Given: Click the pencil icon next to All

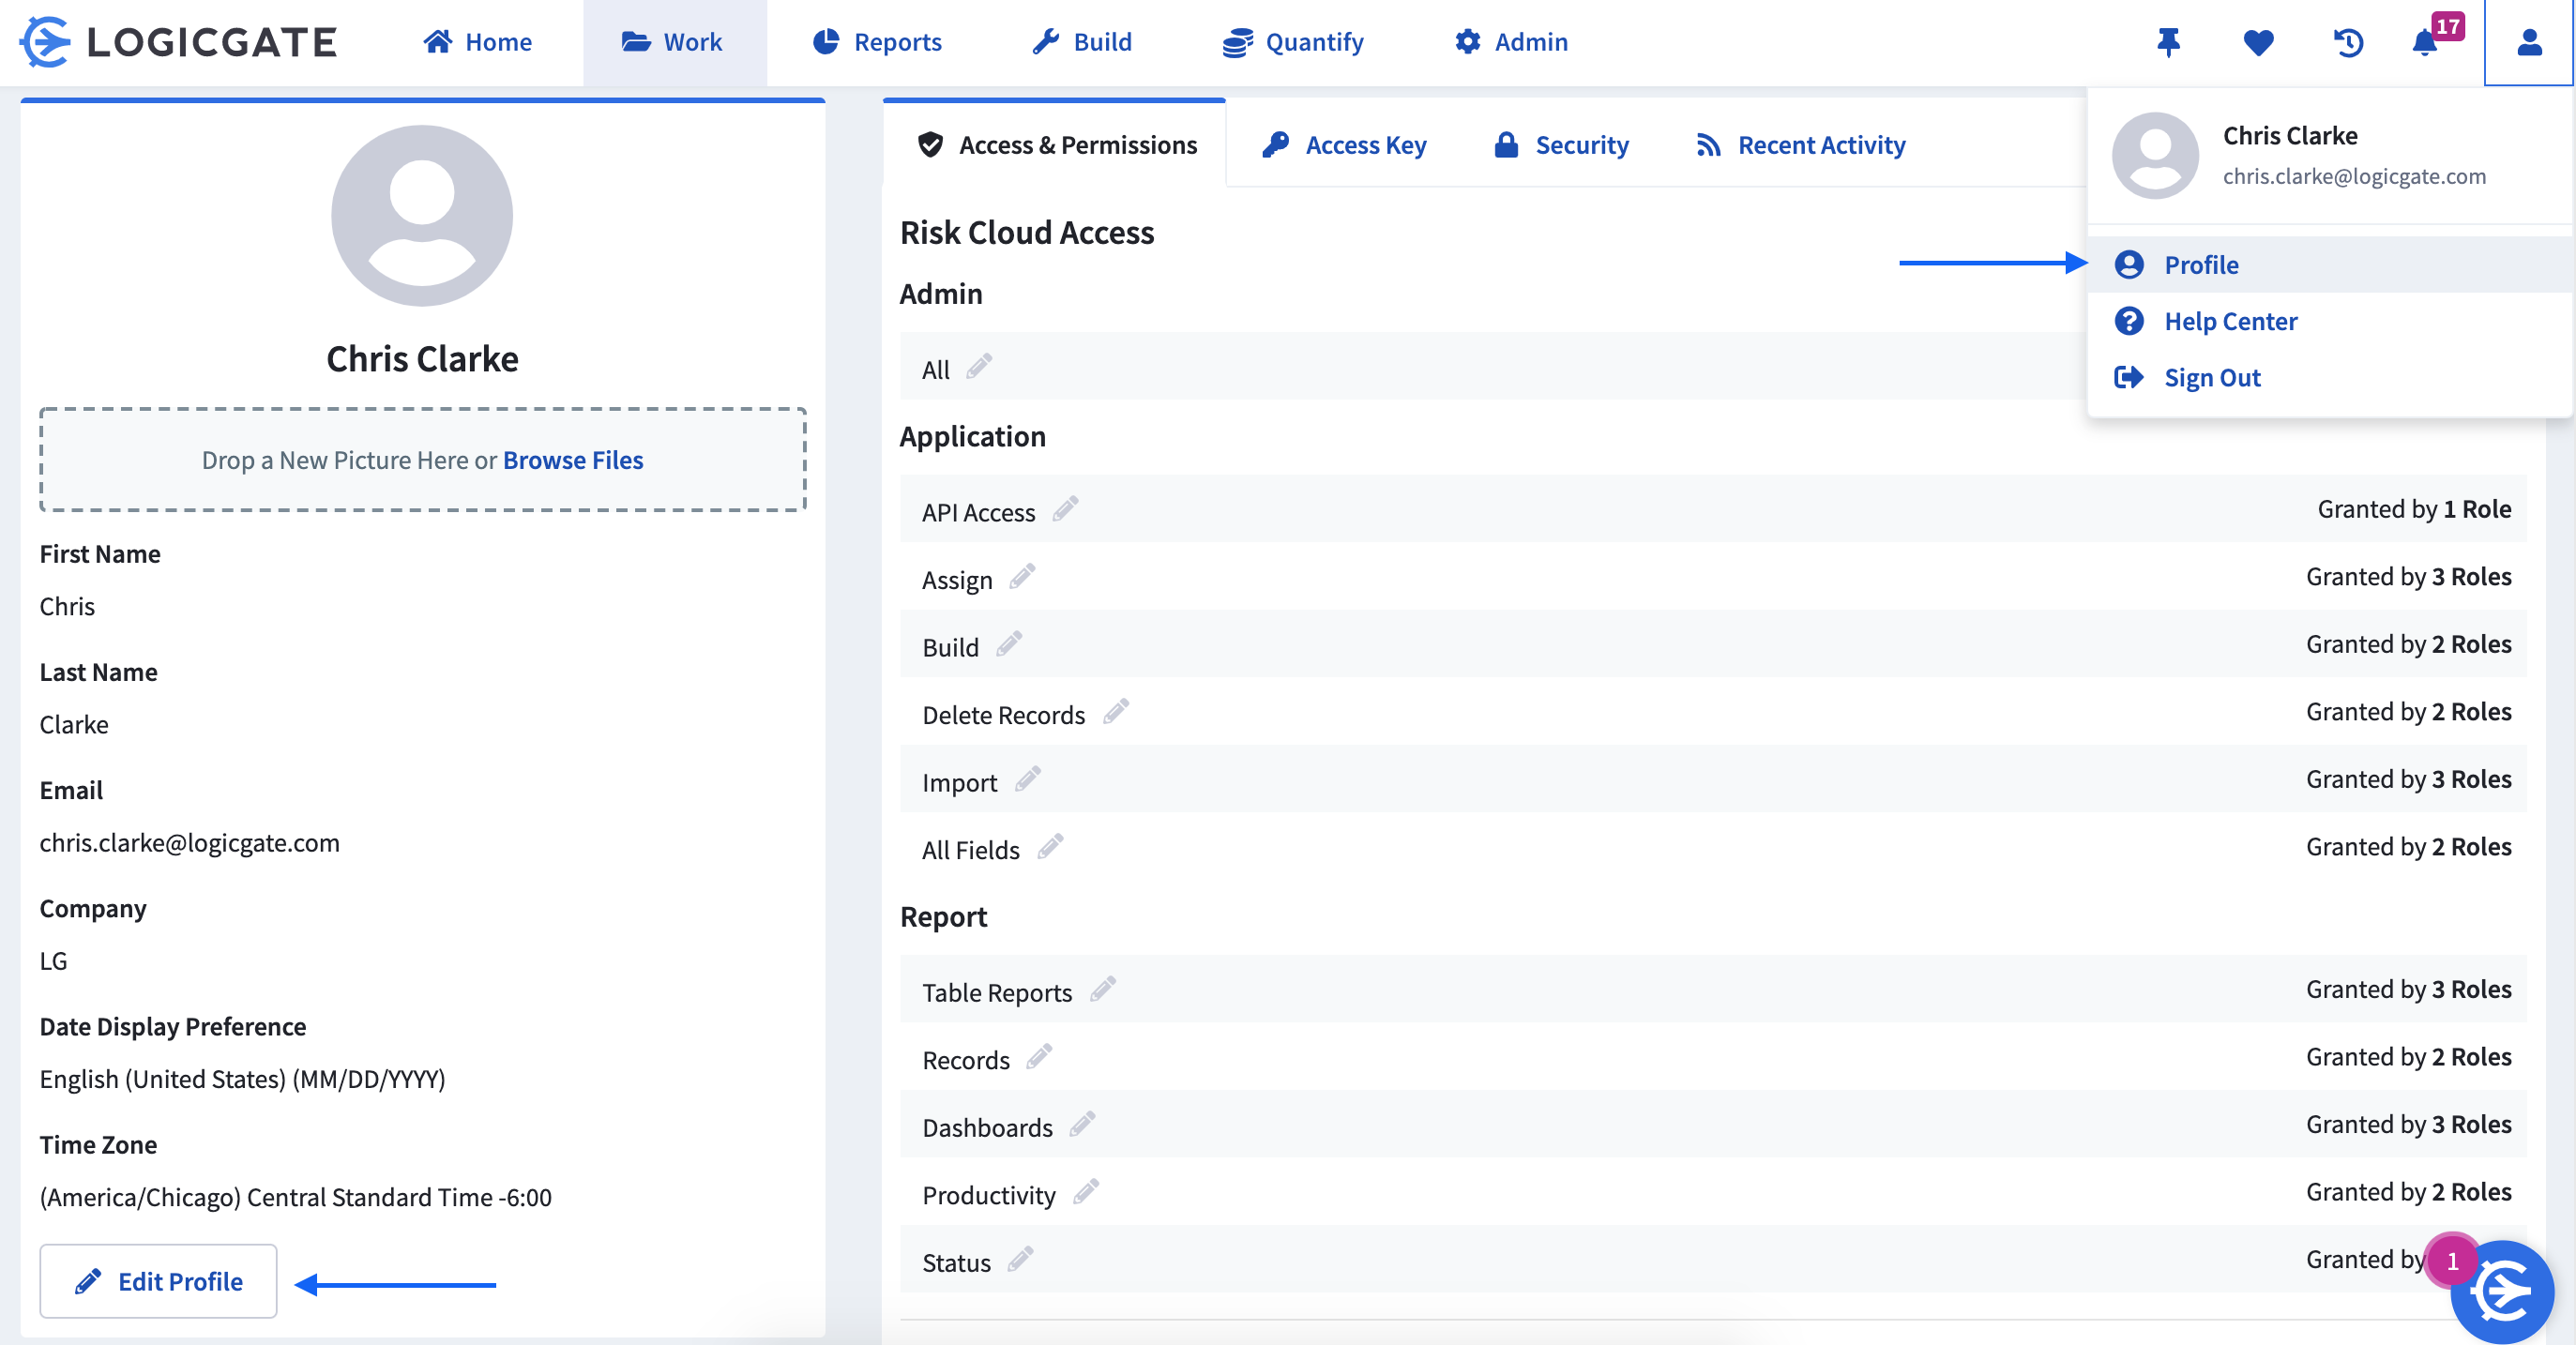Looking at the screenshot, I should point(979,366).
